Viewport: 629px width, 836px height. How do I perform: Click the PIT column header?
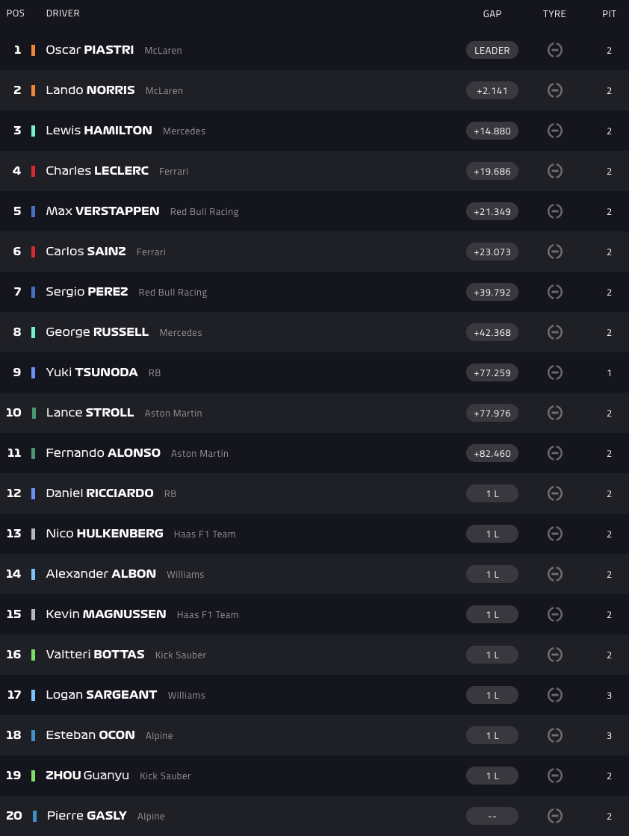610,13
